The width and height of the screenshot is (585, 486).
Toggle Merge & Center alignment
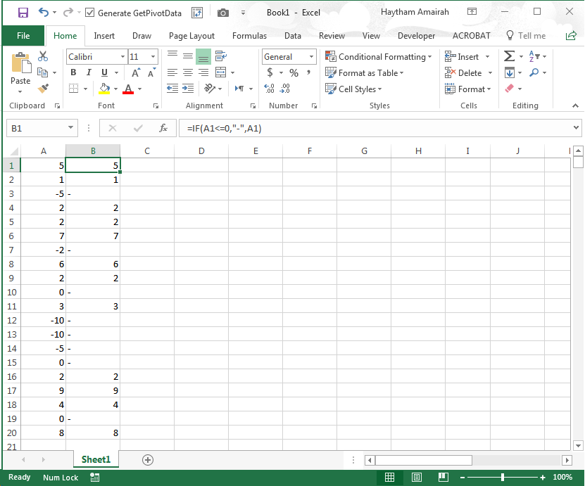pos(220,72)
